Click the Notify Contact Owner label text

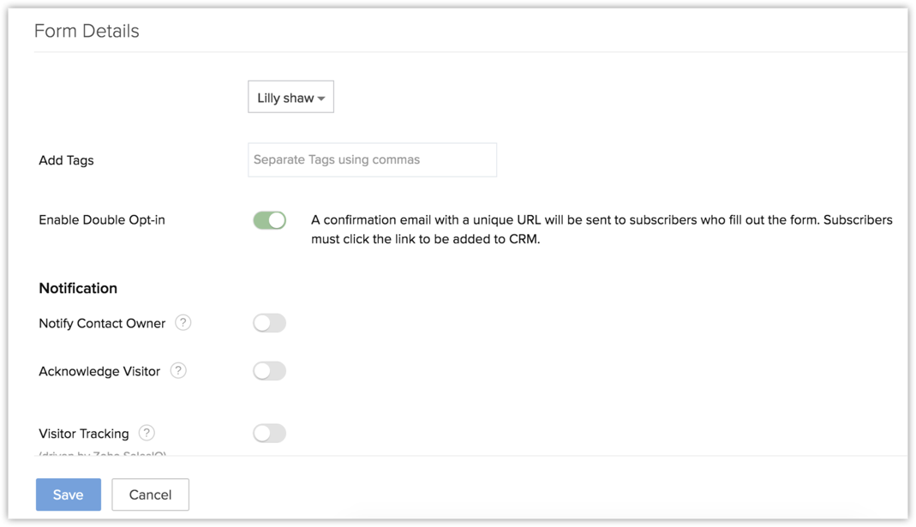pyautogui.click(x=102, y=323)
